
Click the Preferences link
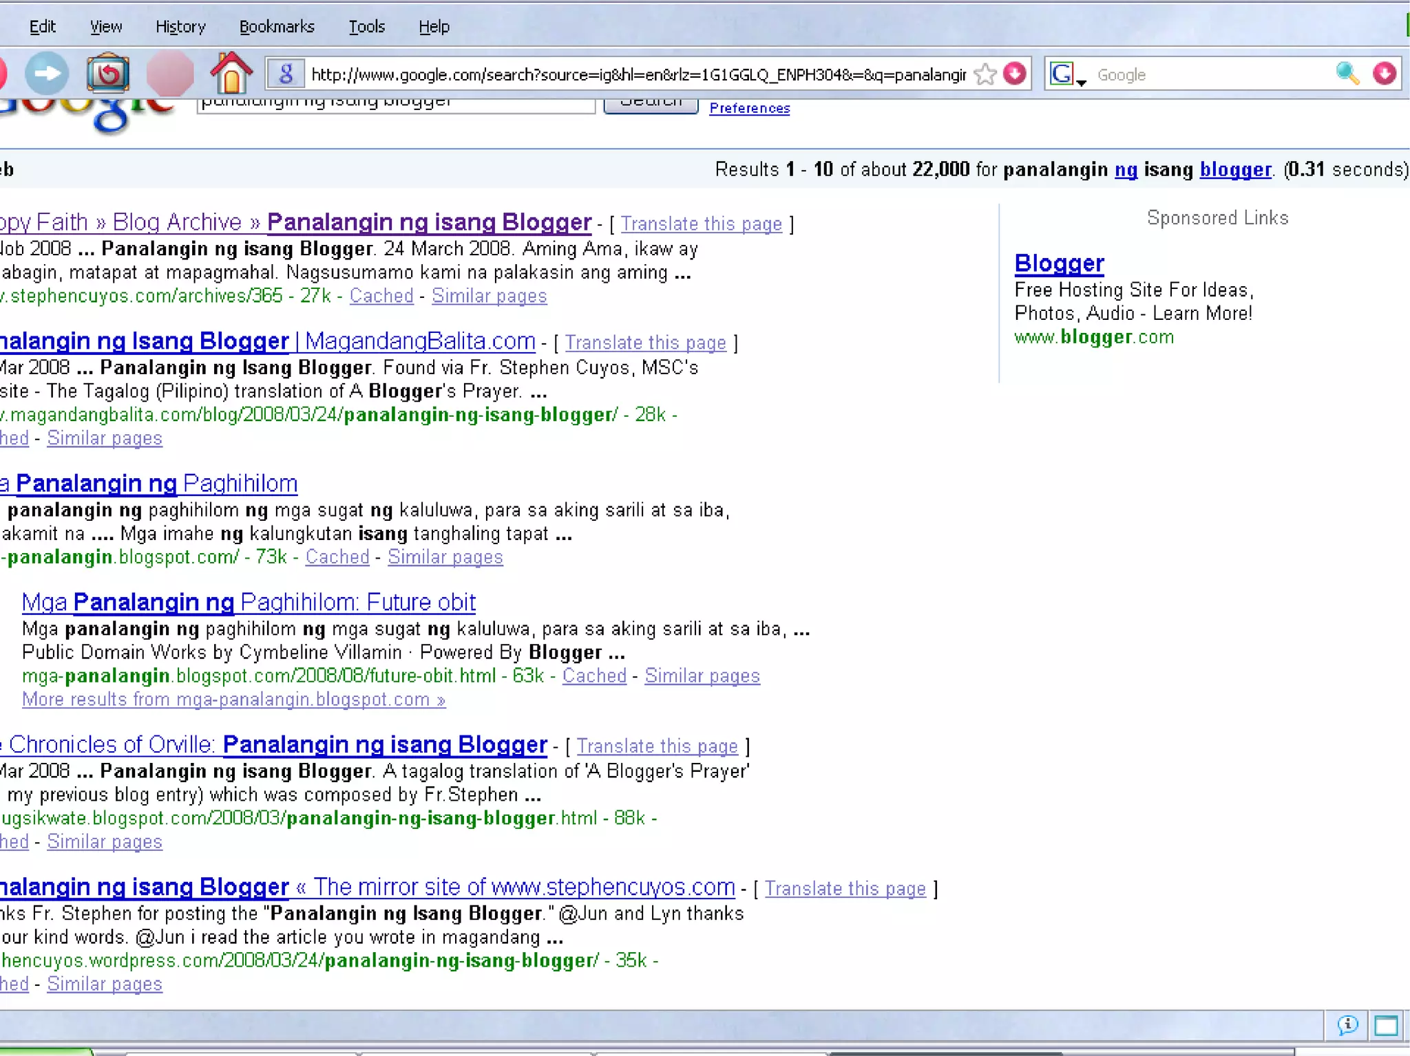coord(750,109)
